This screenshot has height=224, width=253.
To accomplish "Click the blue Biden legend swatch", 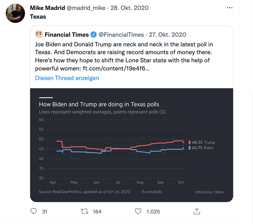I will [x=189, y=148].
